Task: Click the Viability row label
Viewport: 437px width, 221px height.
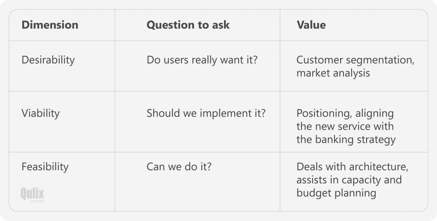Action: 41,113
